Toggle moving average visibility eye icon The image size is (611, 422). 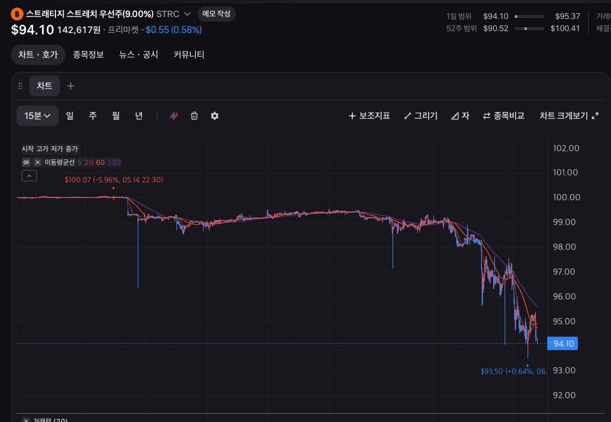26,162
